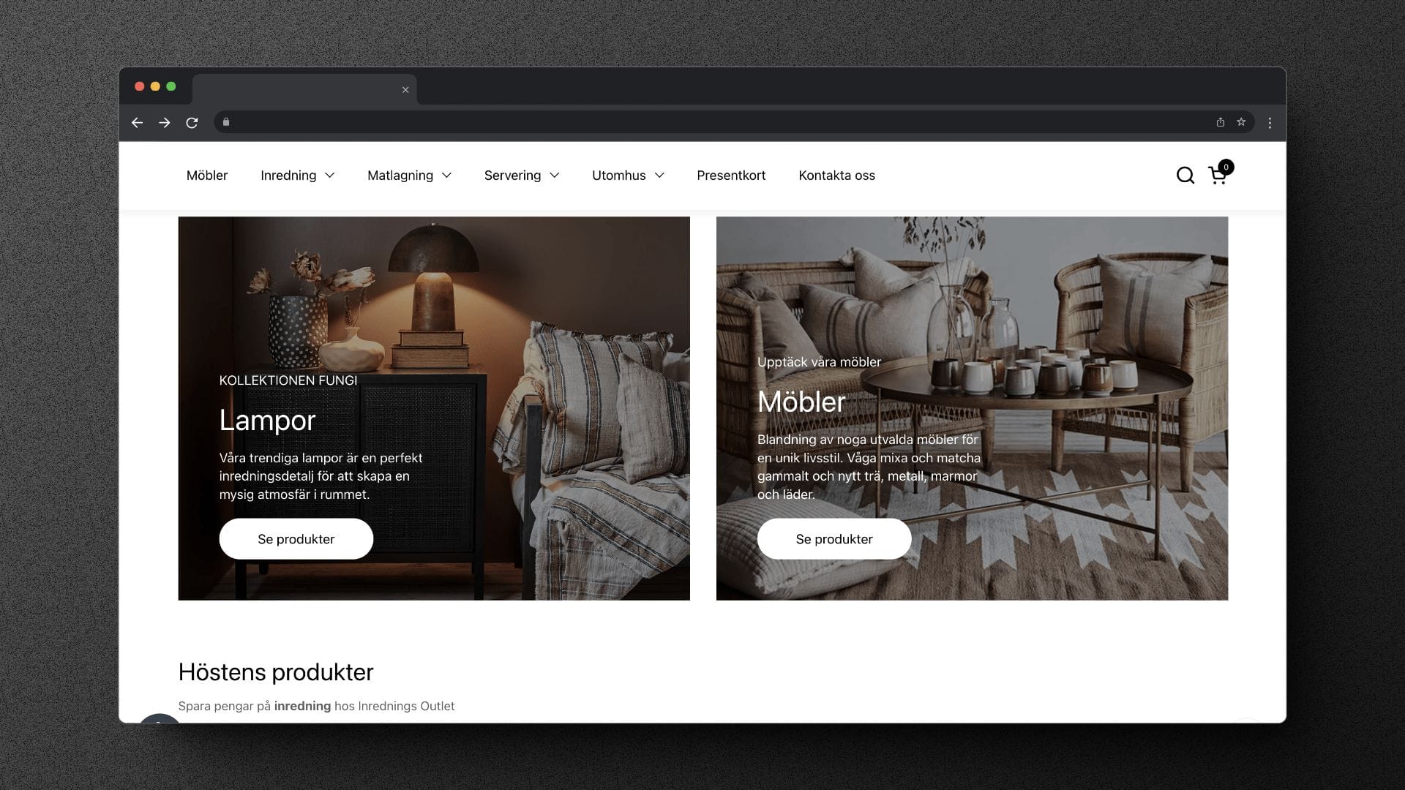This screenshot has width=1405, height=790.
Task: Reload the page with refresh icon
Action: [192, 123]
